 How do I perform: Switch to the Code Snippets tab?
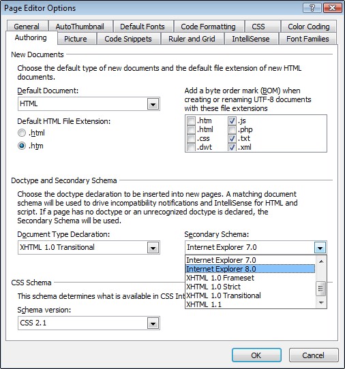coord(128,39)
